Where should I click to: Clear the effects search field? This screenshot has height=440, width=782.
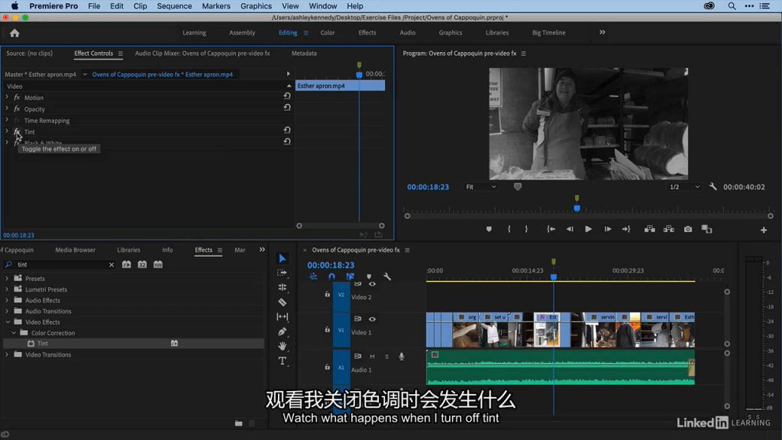(111, 265)
